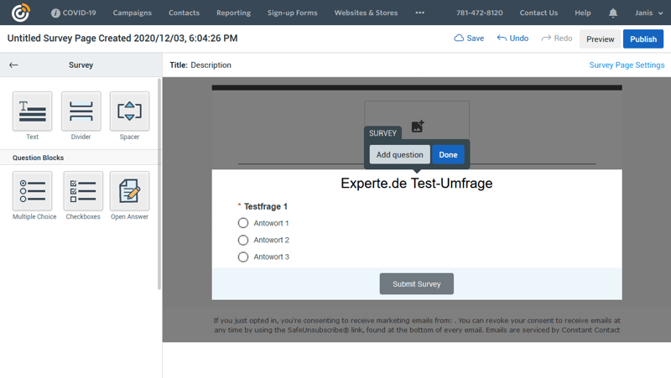
Task: Click the add image placeholder icon
Action: (417, 127)
